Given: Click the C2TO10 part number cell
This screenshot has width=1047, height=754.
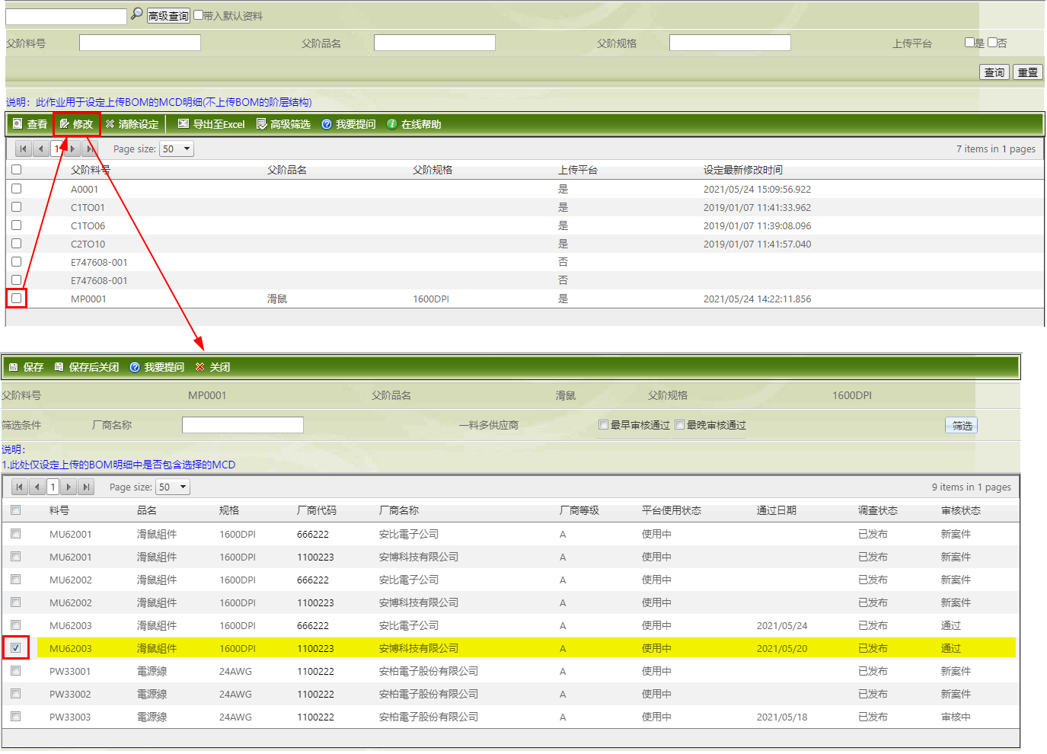Looking at the screenshot, I should click(88, 244).
